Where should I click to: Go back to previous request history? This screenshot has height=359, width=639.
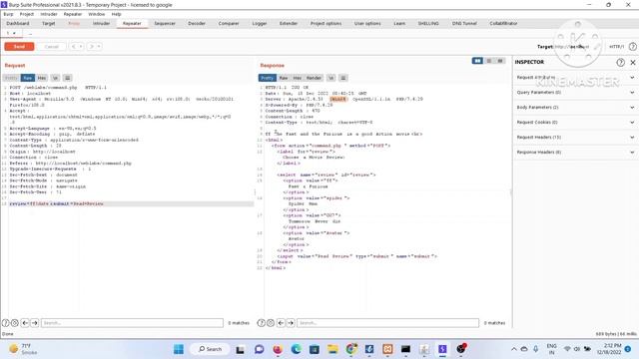pyautogui.click(x=73, y=47)
